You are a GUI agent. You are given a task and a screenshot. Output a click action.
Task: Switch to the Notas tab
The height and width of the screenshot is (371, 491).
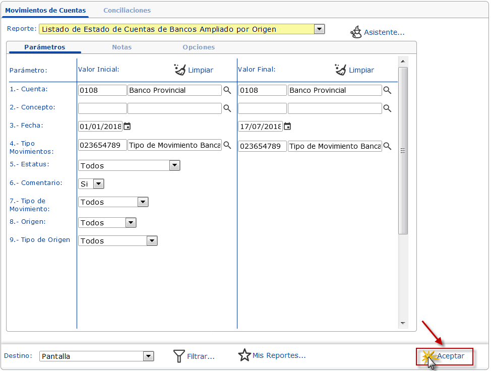(122, 47)
